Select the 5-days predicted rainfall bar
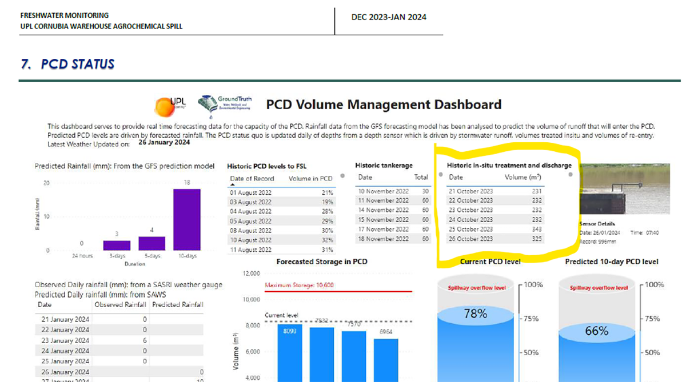Screen dimensions: 686x382 point(151,244)
